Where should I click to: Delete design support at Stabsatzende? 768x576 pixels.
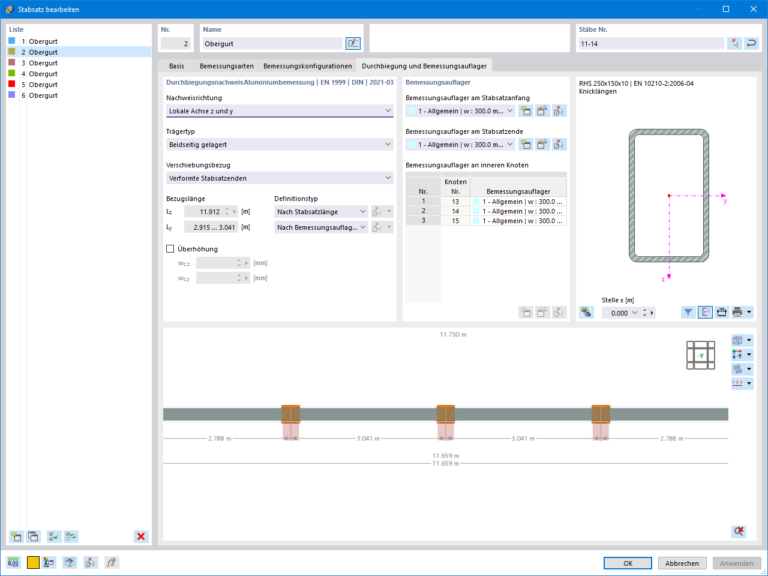559,144
